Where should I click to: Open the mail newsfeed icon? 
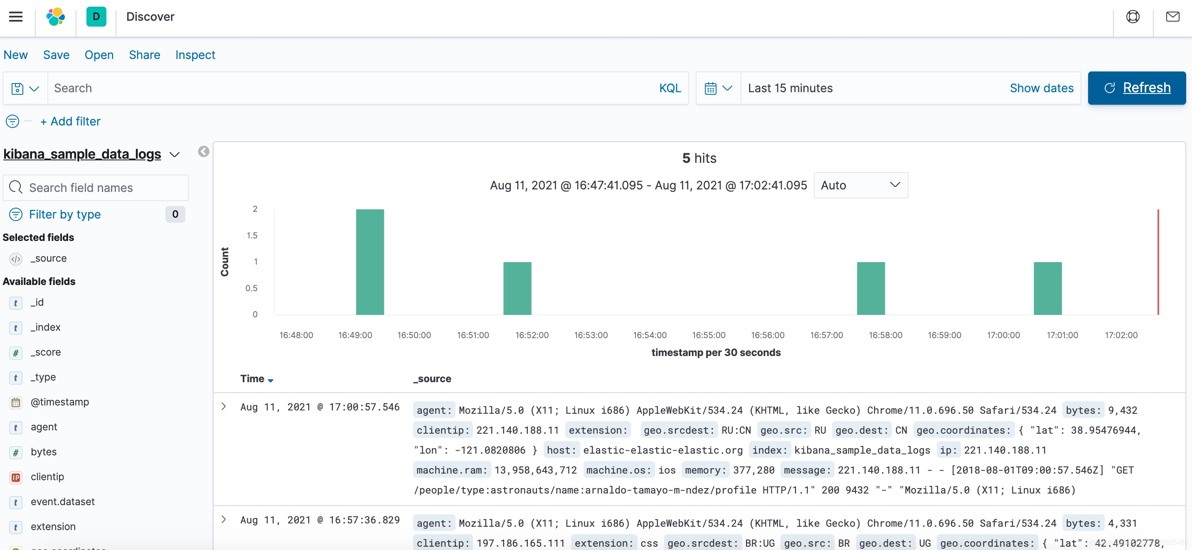tap(1172, 17)
